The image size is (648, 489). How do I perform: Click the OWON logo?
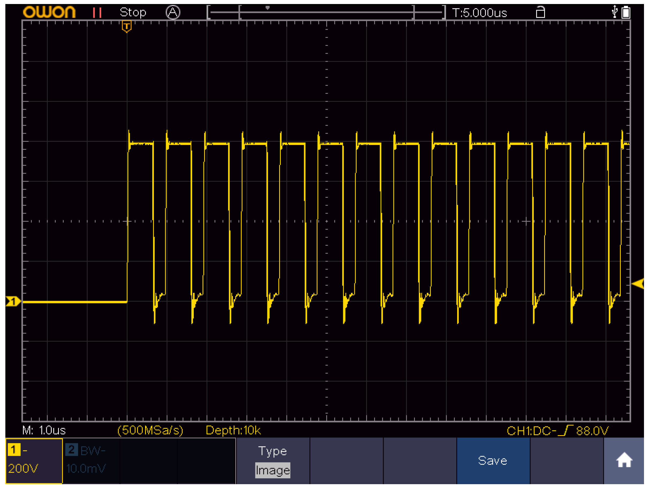49,12
